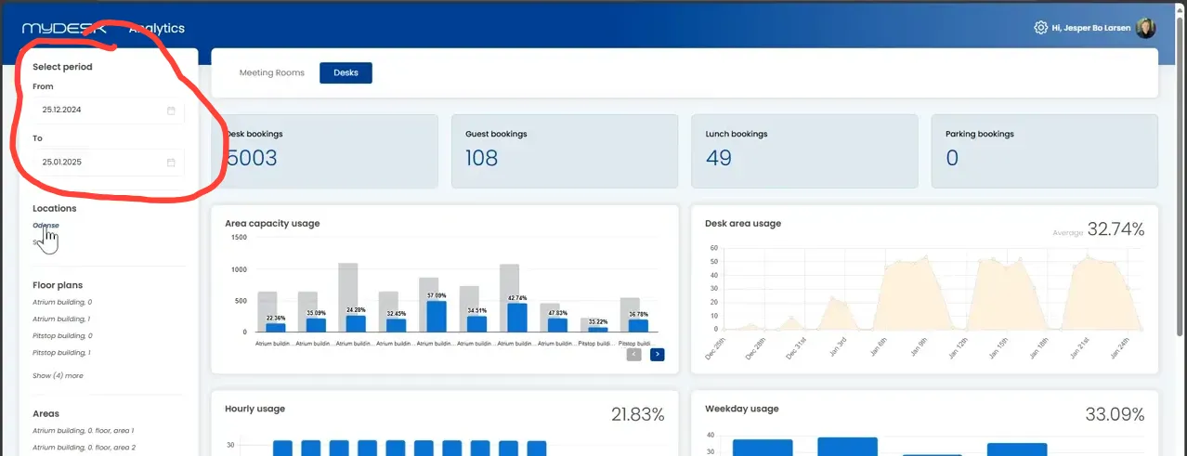Screen dimensions: 1187x456
Task: Click the Desk area usage 32.74% average
Action: pyautogui.click(x=1115, y=229)
